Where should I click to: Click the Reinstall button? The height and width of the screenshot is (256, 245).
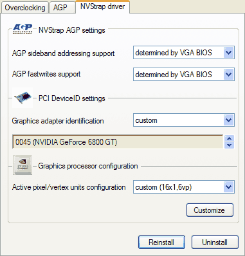(x=161, y=242)
